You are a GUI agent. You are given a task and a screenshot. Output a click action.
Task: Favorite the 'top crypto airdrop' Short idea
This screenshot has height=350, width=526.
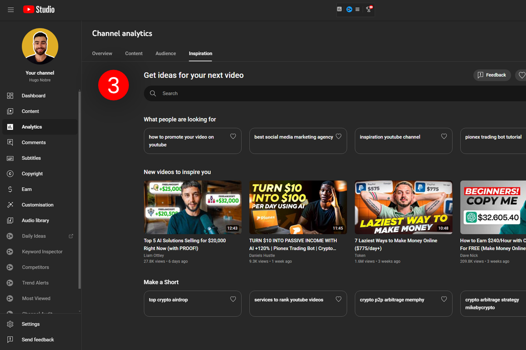pos(233,299)
